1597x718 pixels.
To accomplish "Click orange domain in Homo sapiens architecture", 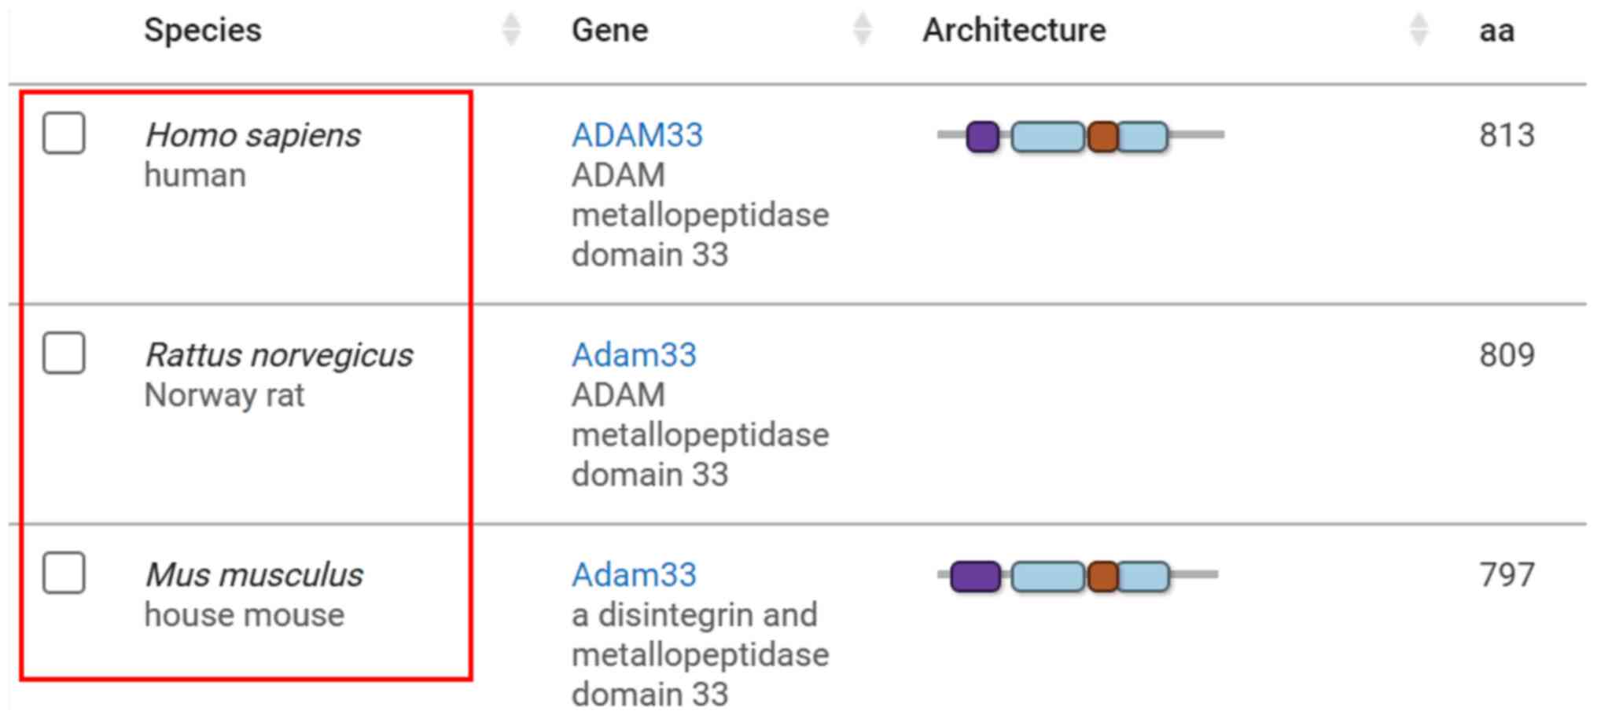I will (x=1102, y=137).
